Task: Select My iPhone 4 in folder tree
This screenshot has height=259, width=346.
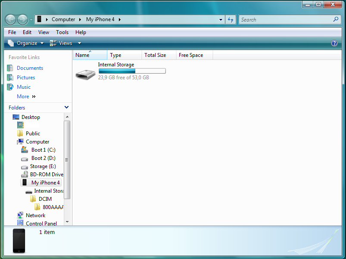Action: click(x=45, y=182)
